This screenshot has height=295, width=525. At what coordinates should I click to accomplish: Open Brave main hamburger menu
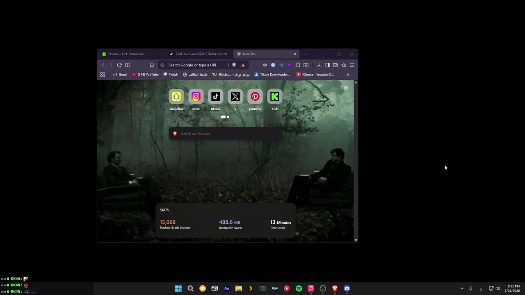pos(352,65)
